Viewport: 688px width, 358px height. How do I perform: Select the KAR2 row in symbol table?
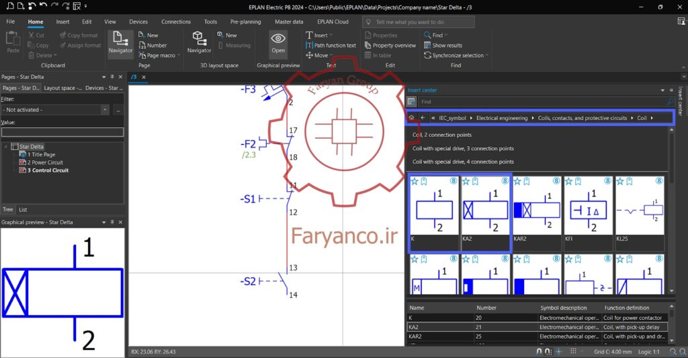click(x=537, y=337)
